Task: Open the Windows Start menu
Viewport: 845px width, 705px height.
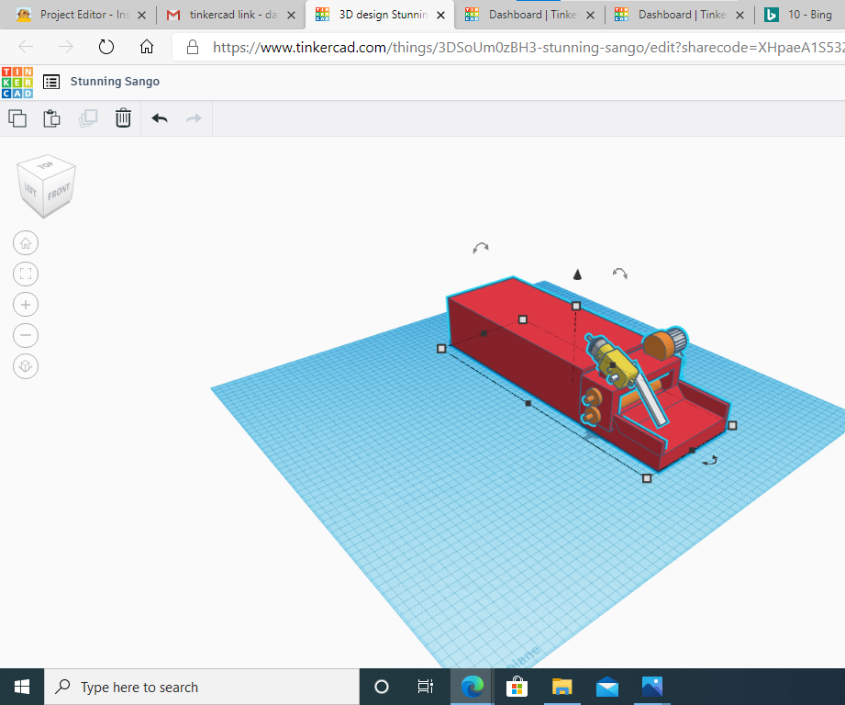Action: 21,686
